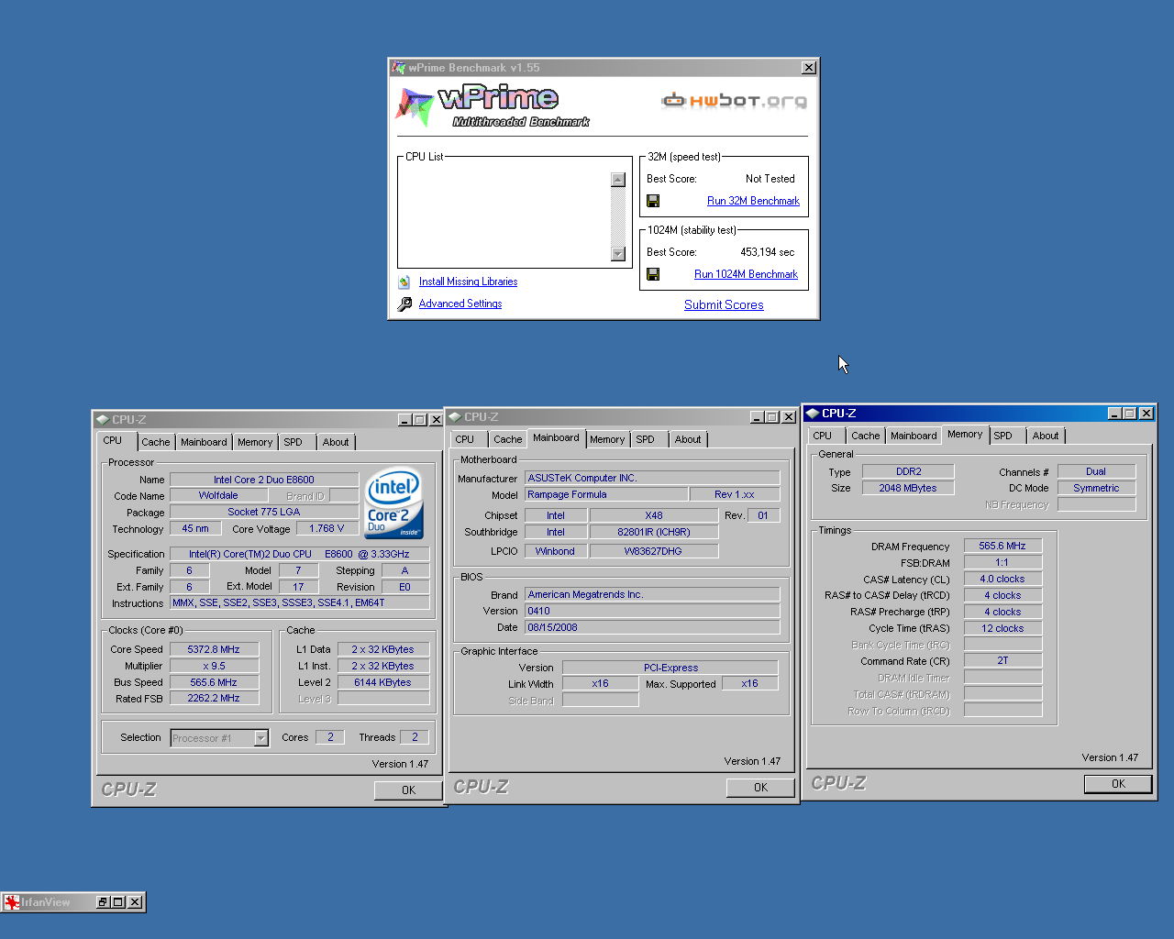This screenshot has height=939, width=1174.
Task: Click the title bar icon of the CPU-Z Mainboard window
Action: point(454,417)
